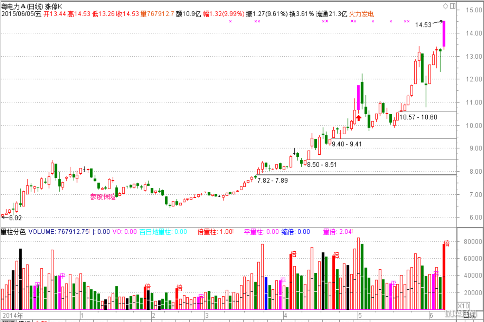
Task: Click the 10.57 - 10.60 support level label
Action: point(418,117)
